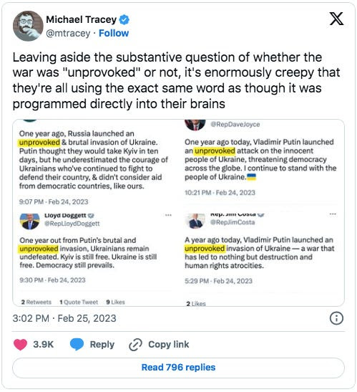This screenshot has height=392, width=357.
Task: Like the tweet with heart icon
Action: click(20, 344)
